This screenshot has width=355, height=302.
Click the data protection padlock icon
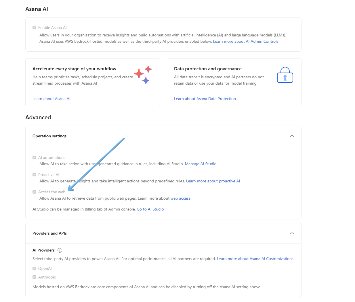tap(285, 75)
